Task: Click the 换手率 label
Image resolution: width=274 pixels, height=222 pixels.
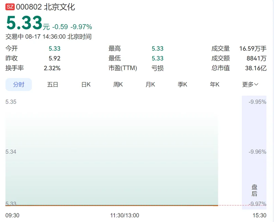Action: pyautogui.click(x=14, y=68)
